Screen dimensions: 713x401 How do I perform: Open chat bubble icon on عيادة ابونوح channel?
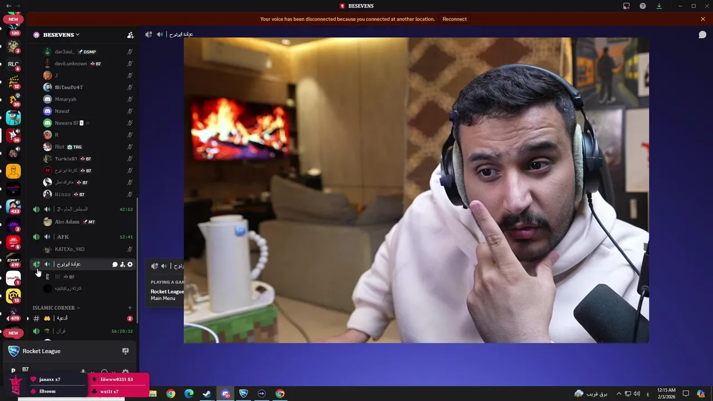click(x=115, y=264)
